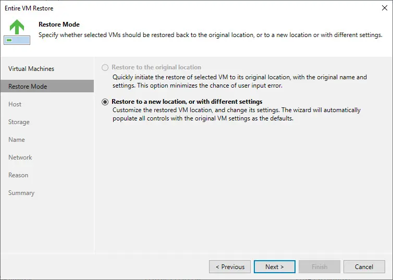Click the disabled Finish button
This screenshot has width=393, height=280.
320,267
